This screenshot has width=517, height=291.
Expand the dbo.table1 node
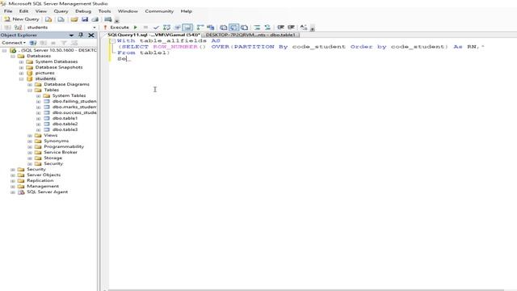pos(39,119)
